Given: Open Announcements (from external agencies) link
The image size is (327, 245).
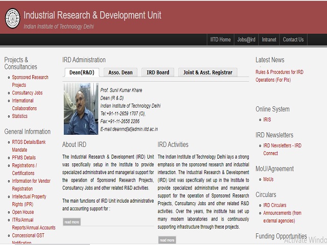Looking at the screenshot, I should pos(282,217).
